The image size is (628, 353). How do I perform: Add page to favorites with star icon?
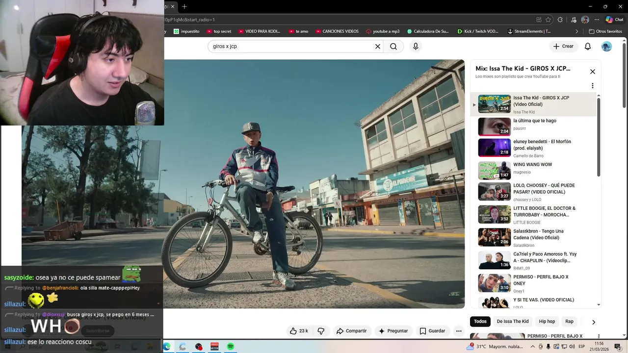[x=548, y=20]
